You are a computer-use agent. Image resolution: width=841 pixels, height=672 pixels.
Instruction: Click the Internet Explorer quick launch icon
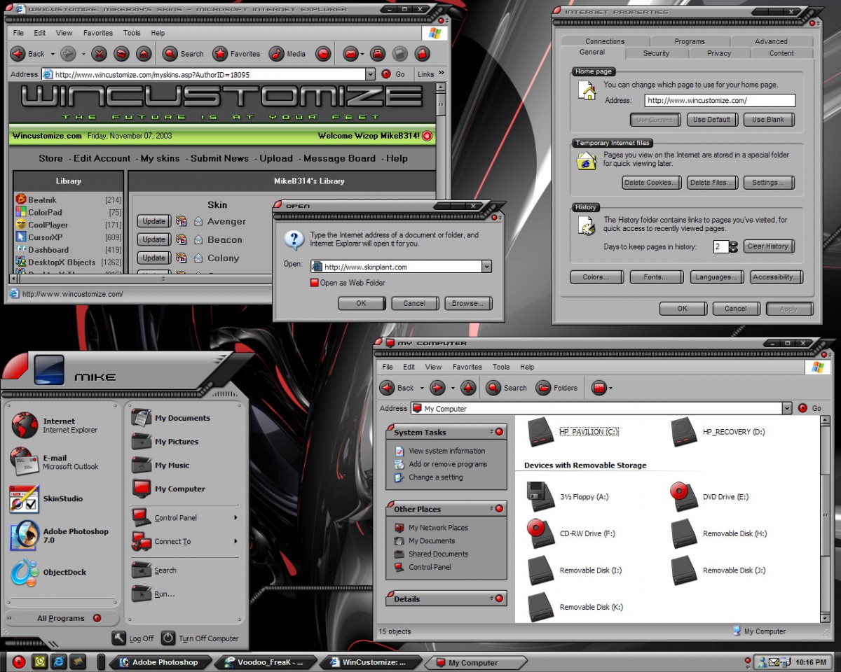coord(59,661)
